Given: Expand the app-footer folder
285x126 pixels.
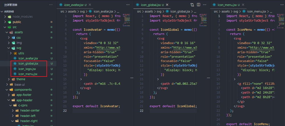Looking at the screenshot, I should (x=9, y=95).
